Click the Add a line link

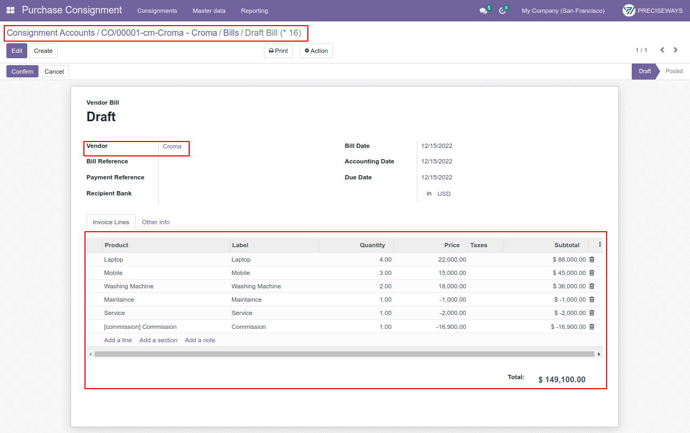click(118, 340)
